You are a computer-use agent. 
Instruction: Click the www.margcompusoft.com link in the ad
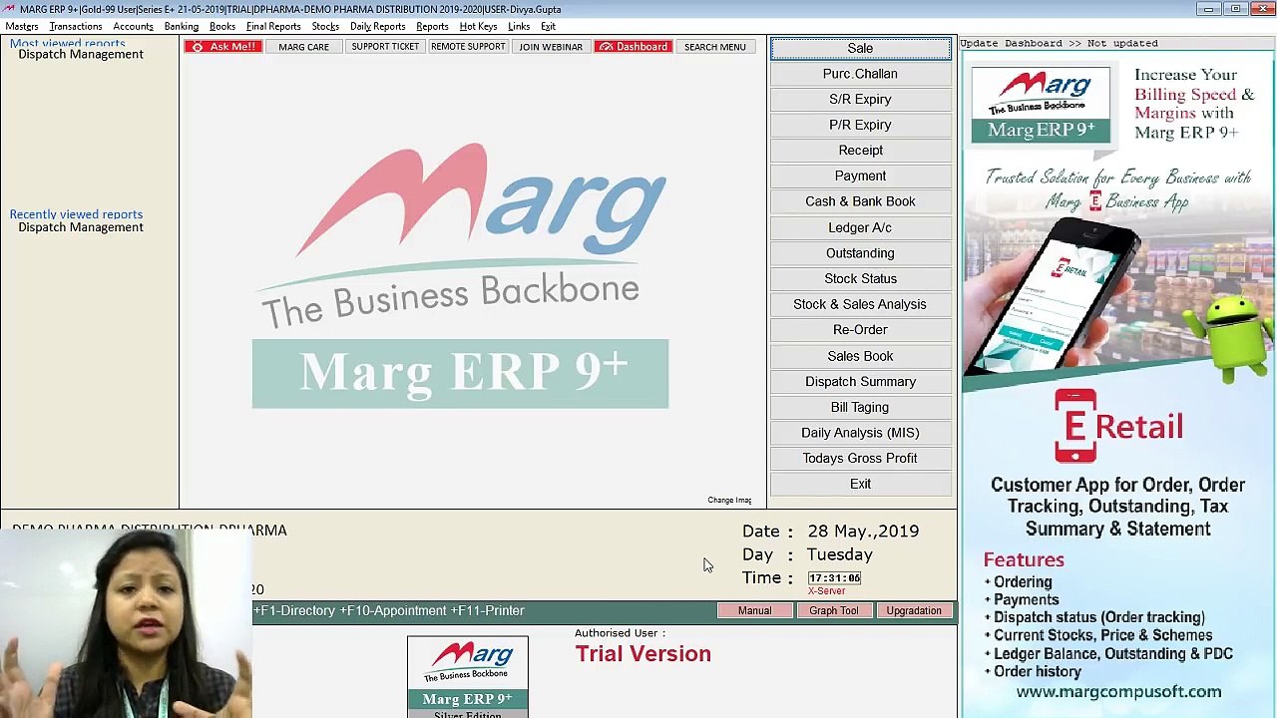(x=1118, y=691)
